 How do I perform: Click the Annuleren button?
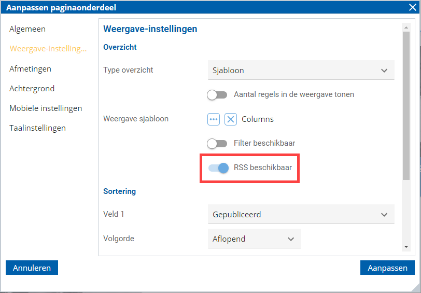pos(32,268)
